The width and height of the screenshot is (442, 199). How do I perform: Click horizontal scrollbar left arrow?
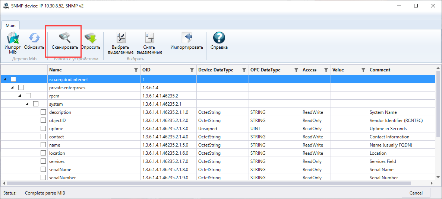4,183
